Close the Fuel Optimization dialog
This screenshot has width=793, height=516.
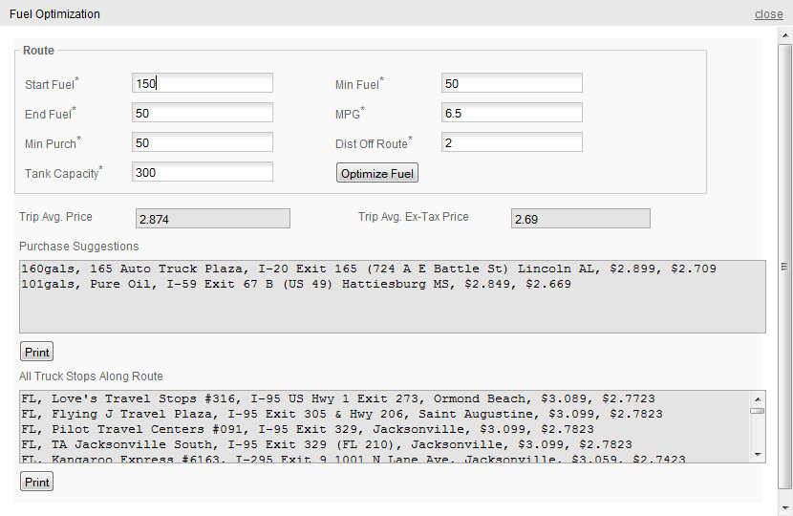pos(768,14)
